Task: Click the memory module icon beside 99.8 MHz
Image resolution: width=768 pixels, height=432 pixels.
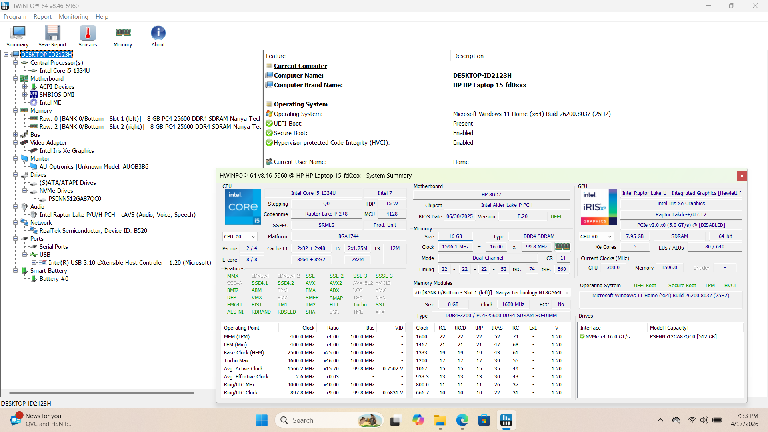Action: (x=562, y=247)
